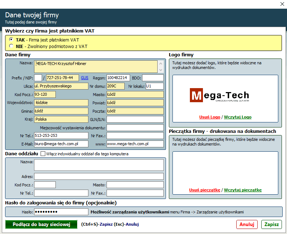Click the company Kod Pocz. field 93-120
Screen dimensions: 287x234
[45, 95]
